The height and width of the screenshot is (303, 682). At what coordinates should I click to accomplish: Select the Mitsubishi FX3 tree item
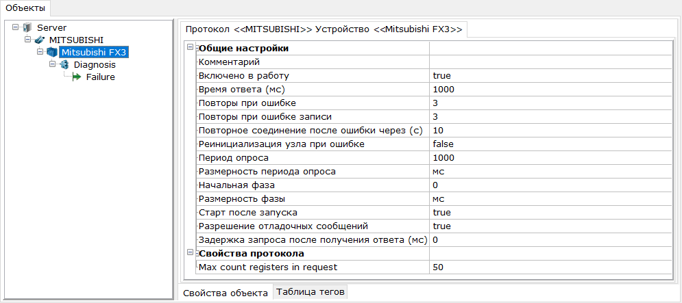[x=95, y=53]
